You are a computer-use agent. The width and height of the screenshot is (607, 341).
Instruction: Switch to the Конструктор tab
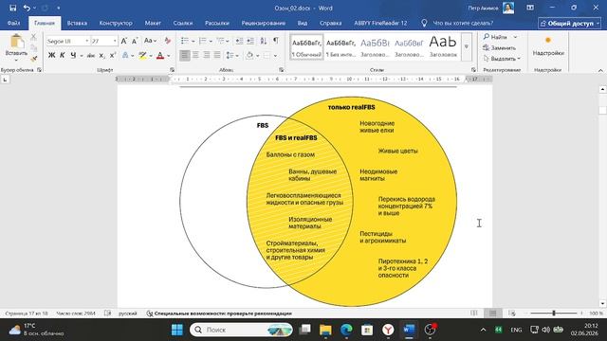point(116,23)
